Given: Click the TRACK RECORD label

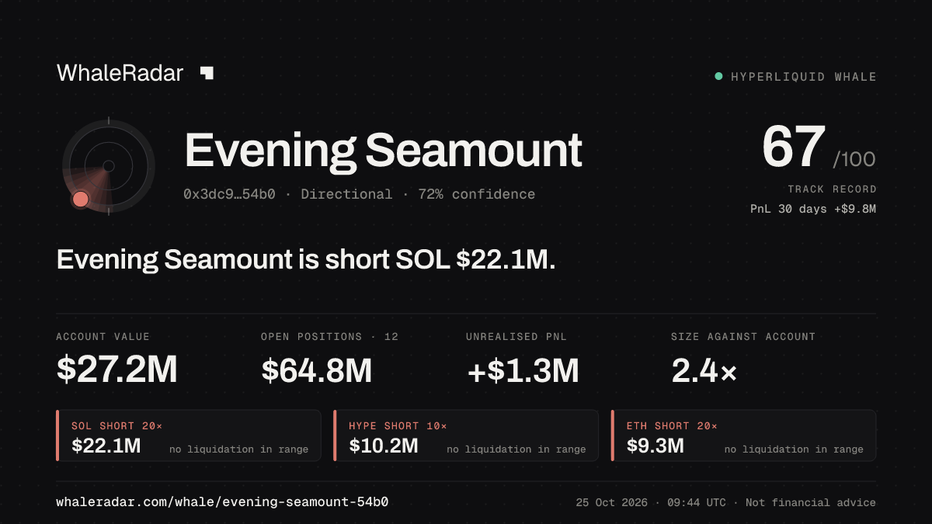Looking at the screenshot, I should click(832, 189).
